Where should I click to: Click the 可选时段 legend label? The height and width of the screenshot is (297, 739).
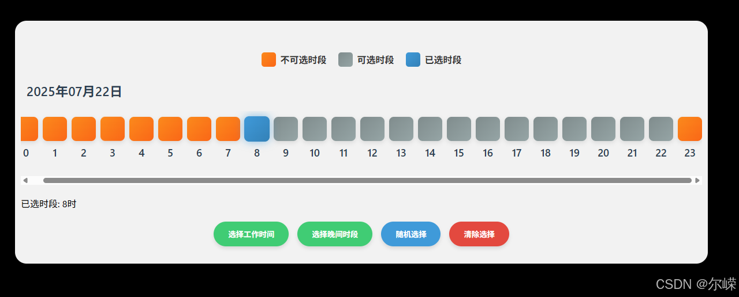pyautogui.click(x=376, y=60)
